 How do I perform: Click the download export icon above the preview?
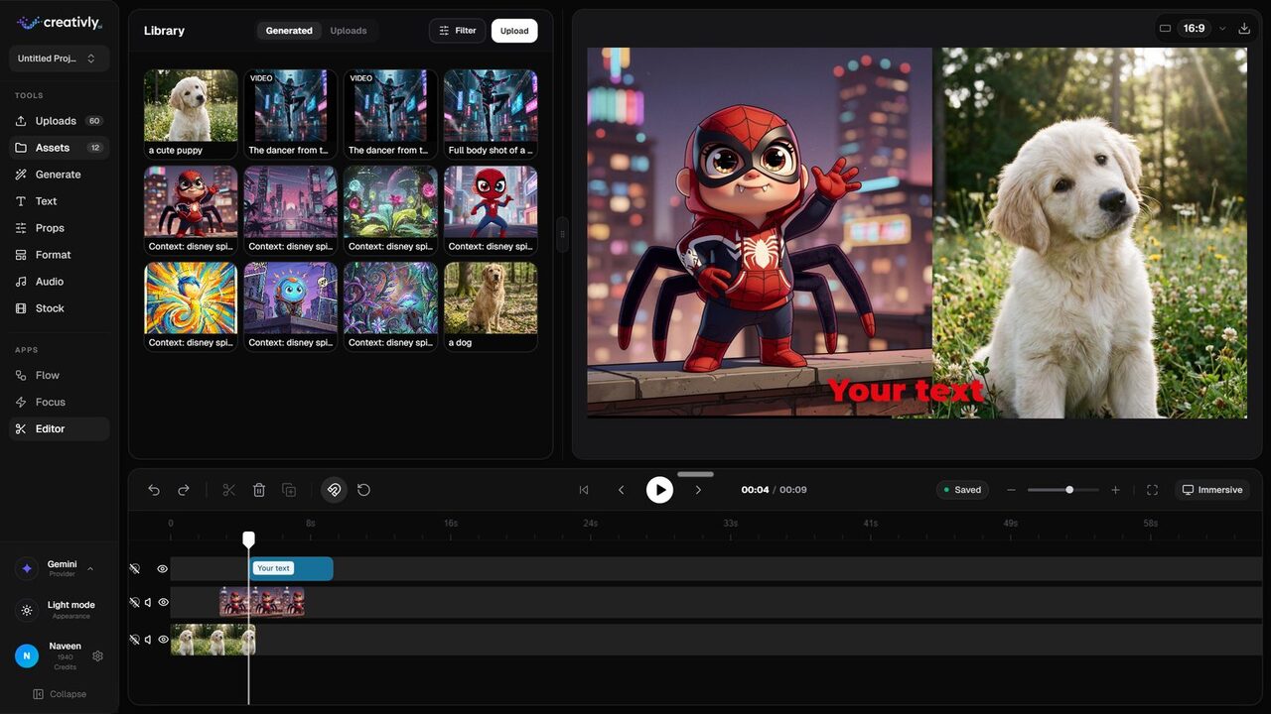1243,28
